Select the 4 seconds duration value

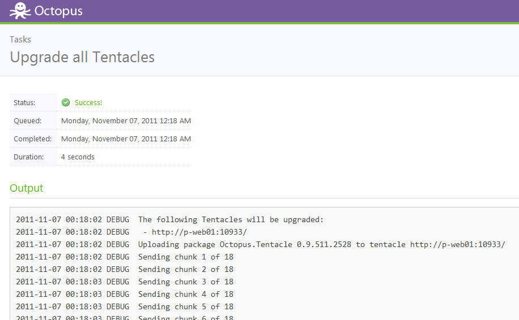(78, 157)
